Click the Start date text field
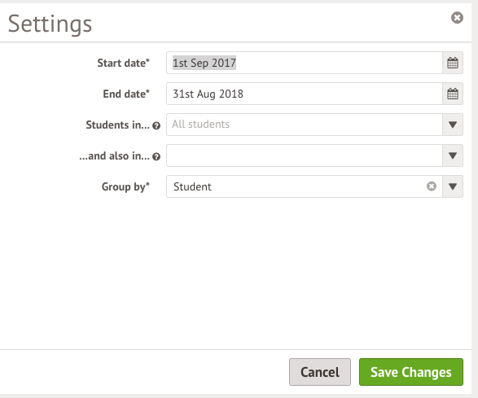The image size is (478, 398). [x=305, y=63]
